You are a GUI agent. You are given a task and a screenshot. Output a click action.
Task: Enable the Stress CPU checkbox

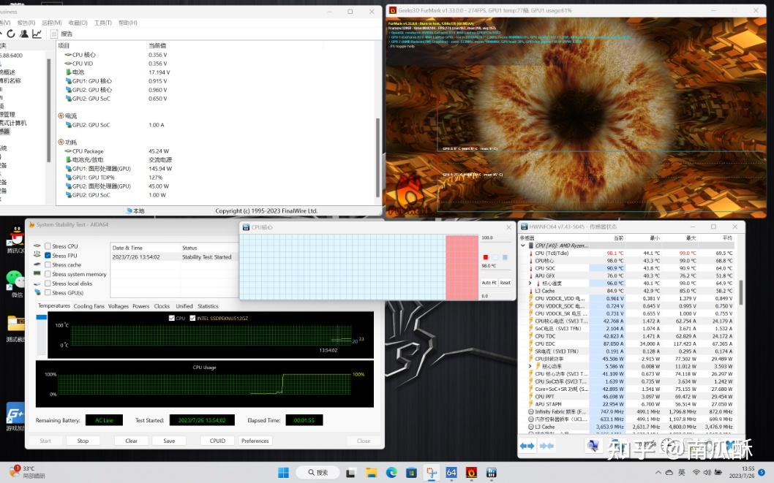point(48,246)
